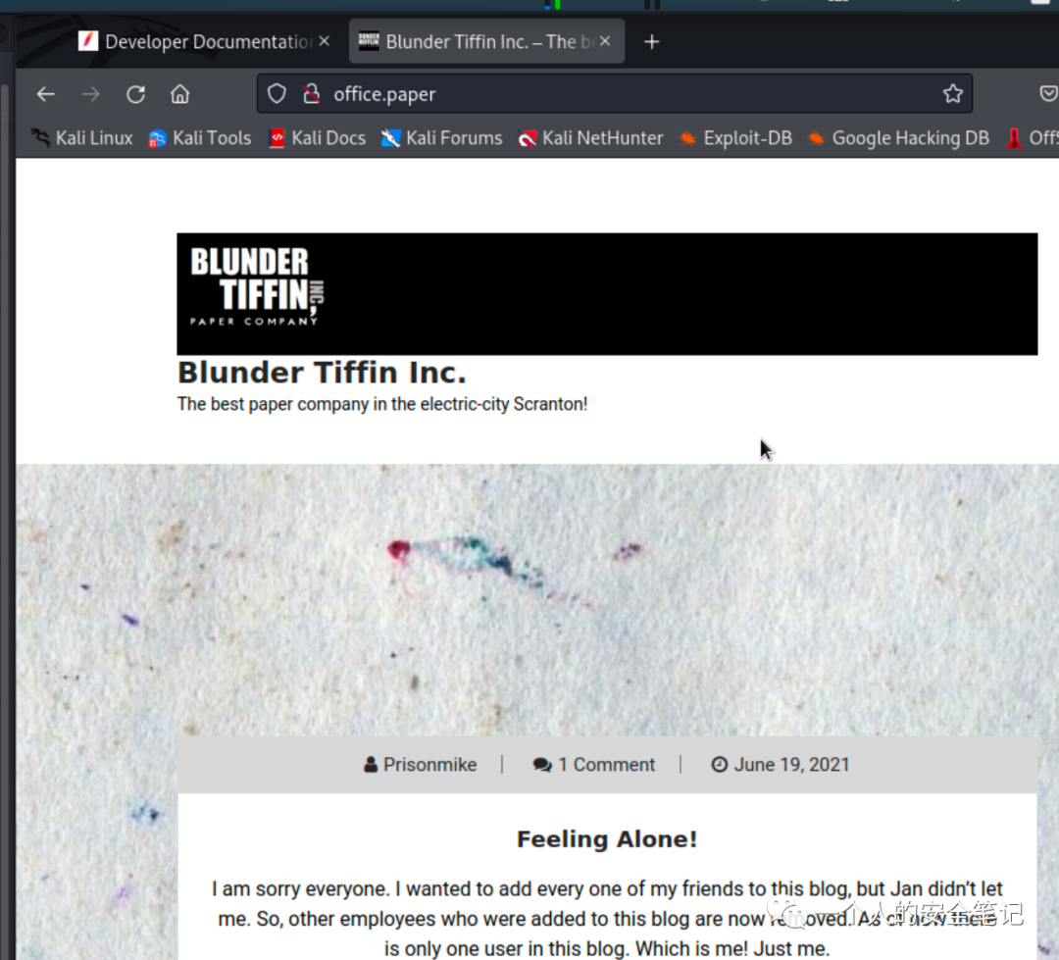This screenshot has width=1059, height=960.
Task: Focus the office.paper address bar
Action: tap(615, 94)
